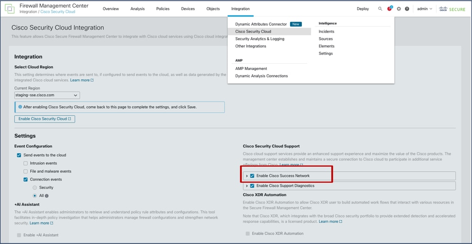Image resolution: width=472 pixels, height=244 pixels.
Task: Enable the Intrusion events checkbox
Action: [x=26, y=163]
